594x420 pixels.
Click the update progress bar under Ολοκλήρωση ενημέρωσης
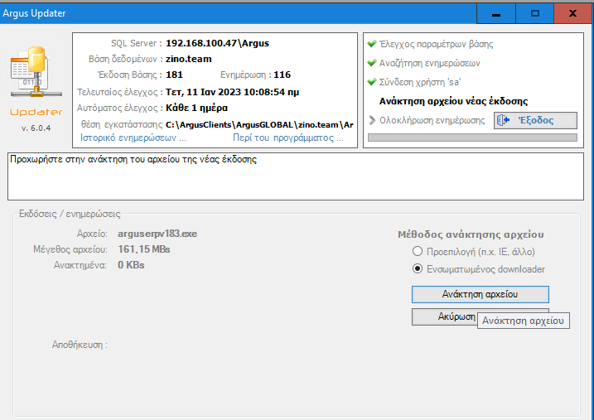471,138
